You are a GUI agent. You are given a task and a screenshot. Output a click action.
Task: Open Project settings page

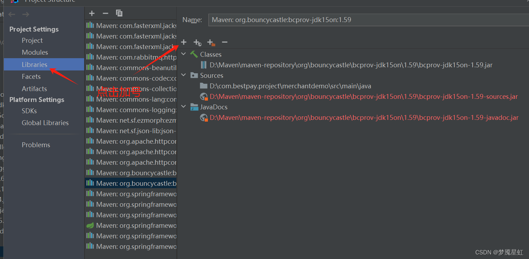[32, 40]
